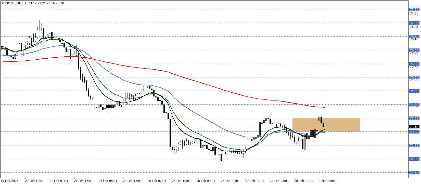Click the 71.50 price level label
The width and height of the screenshot is (421, 184).
point(414,173)
